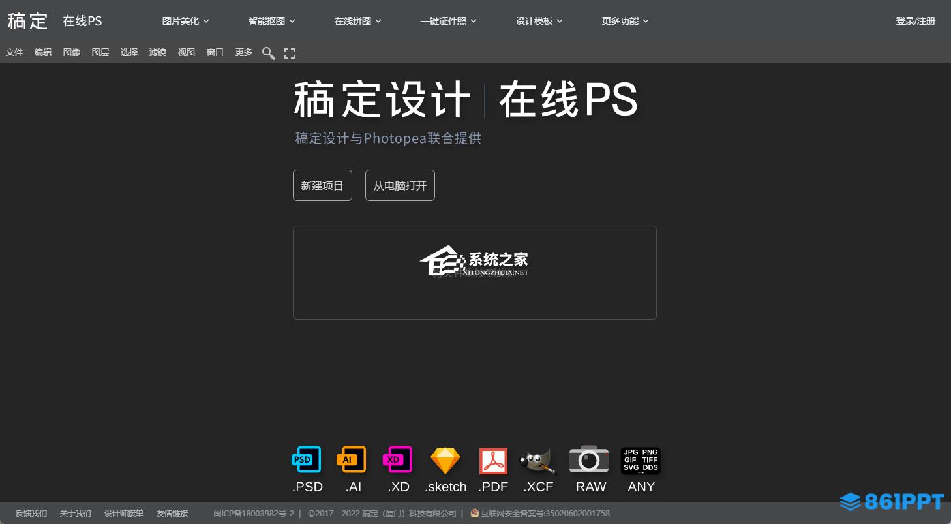Click the 稿定设计与Photopea联合提供 subtitle
951x524 pixels.
[x=388, y=138]
